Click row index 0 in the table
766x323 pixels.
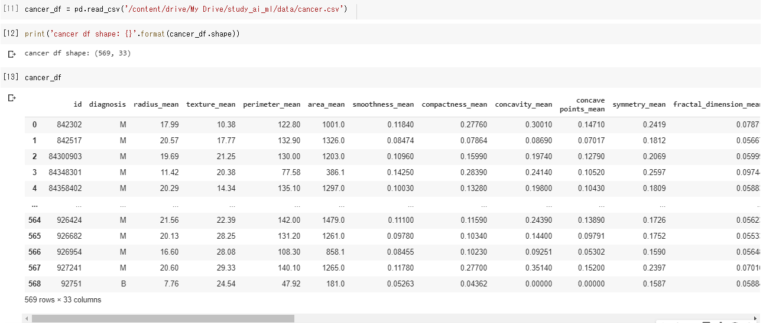coord(34,125)
